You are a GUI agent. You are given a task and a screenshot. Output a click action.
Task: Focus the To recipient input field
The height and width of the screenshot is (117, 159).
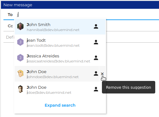coord(88,14)
